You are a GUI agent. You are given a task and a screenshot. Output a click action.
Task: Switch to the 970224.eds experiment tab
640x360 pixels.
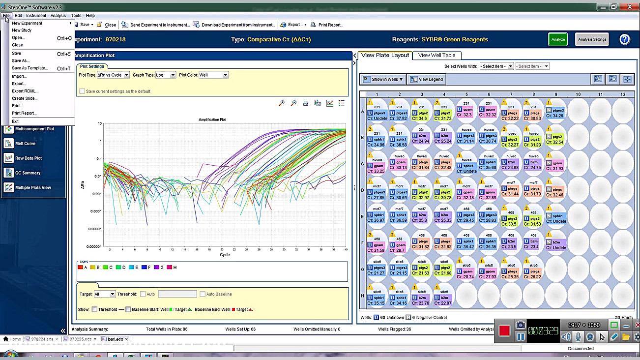coord(41,339)
